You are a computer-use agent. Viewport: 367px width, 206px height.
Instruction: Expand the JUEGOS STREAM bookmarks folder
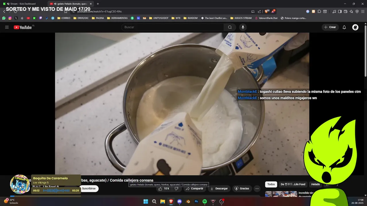(x=241, y=18)
